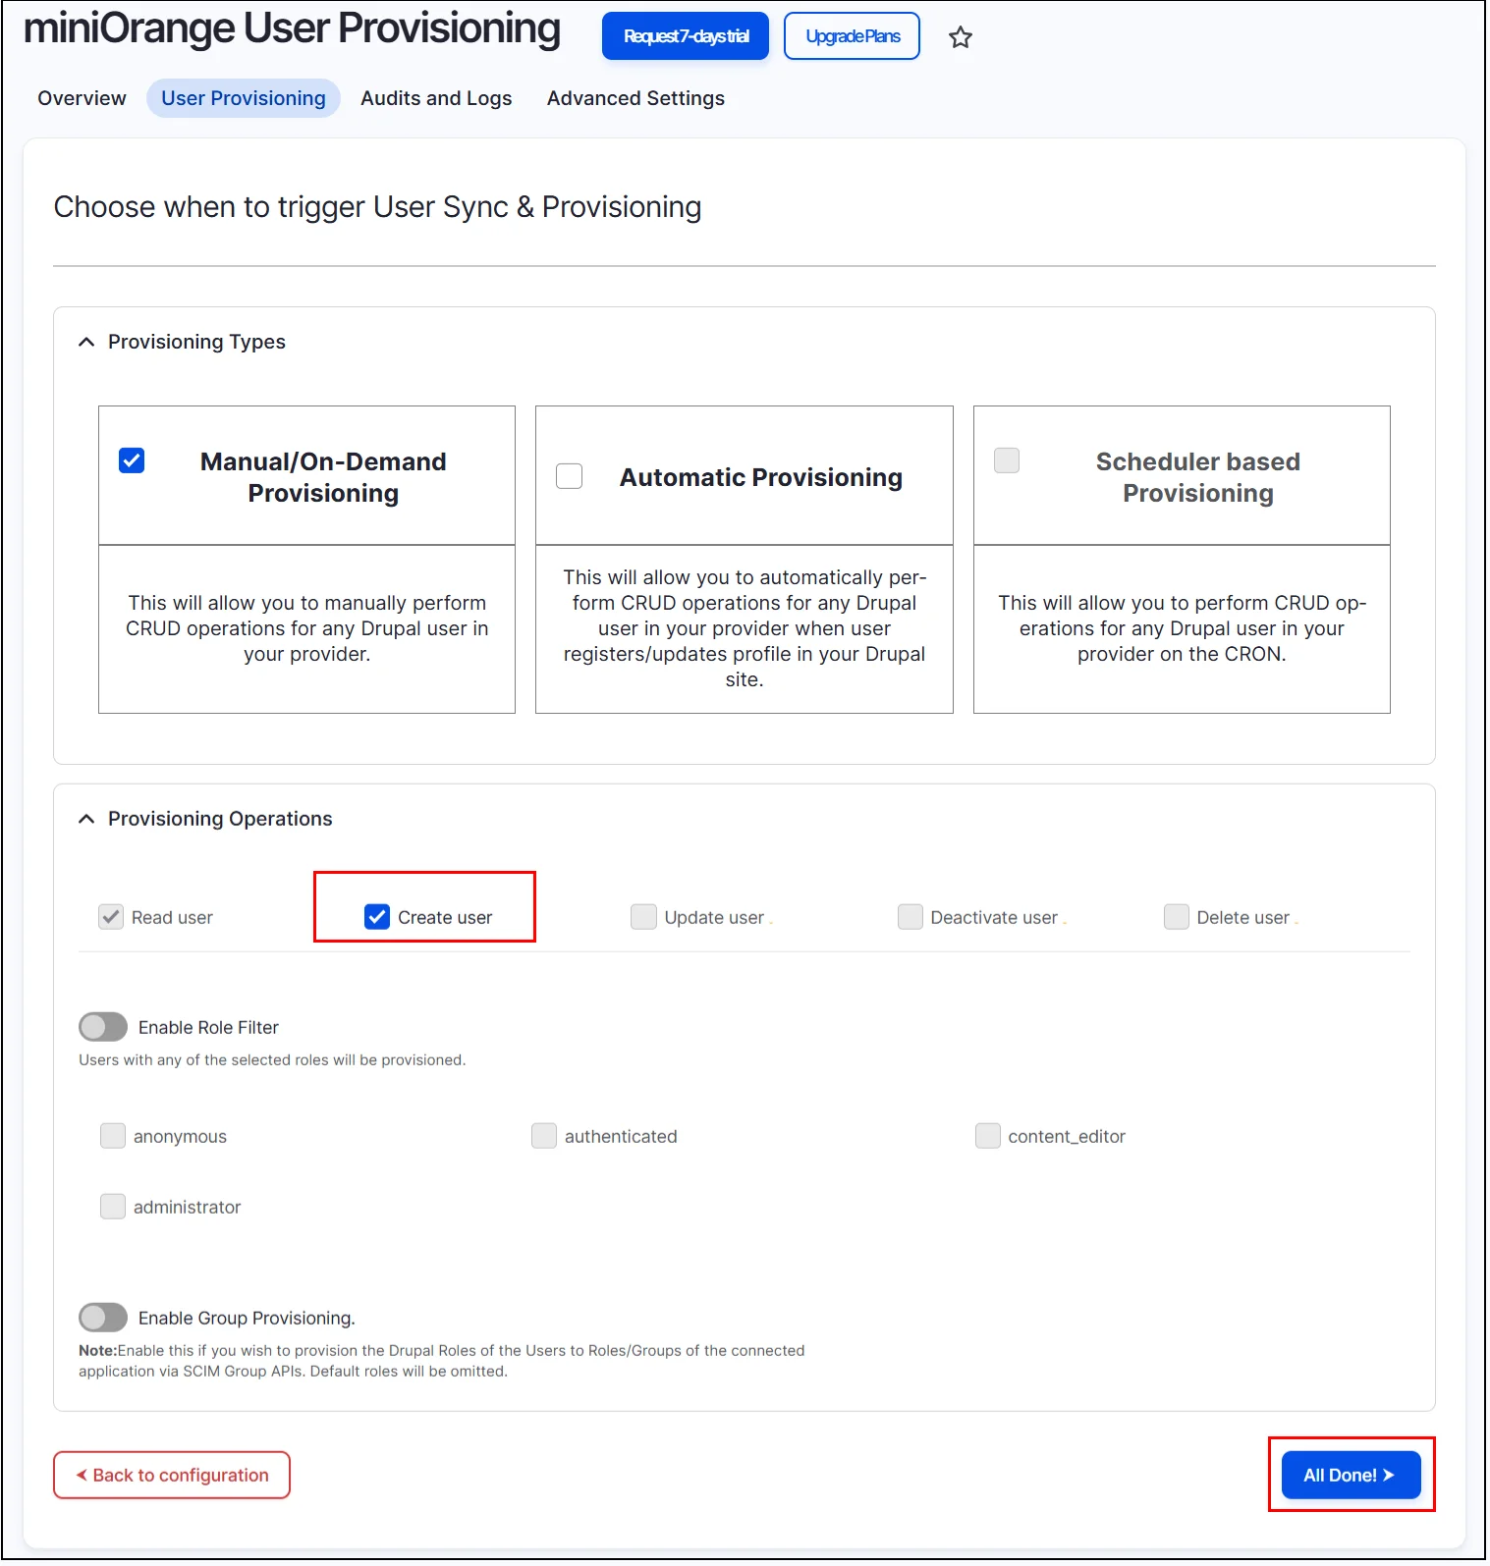Go to Advanced Settings tab
The width and height of the screenshot is (1490, 1566).
point(635,98)
